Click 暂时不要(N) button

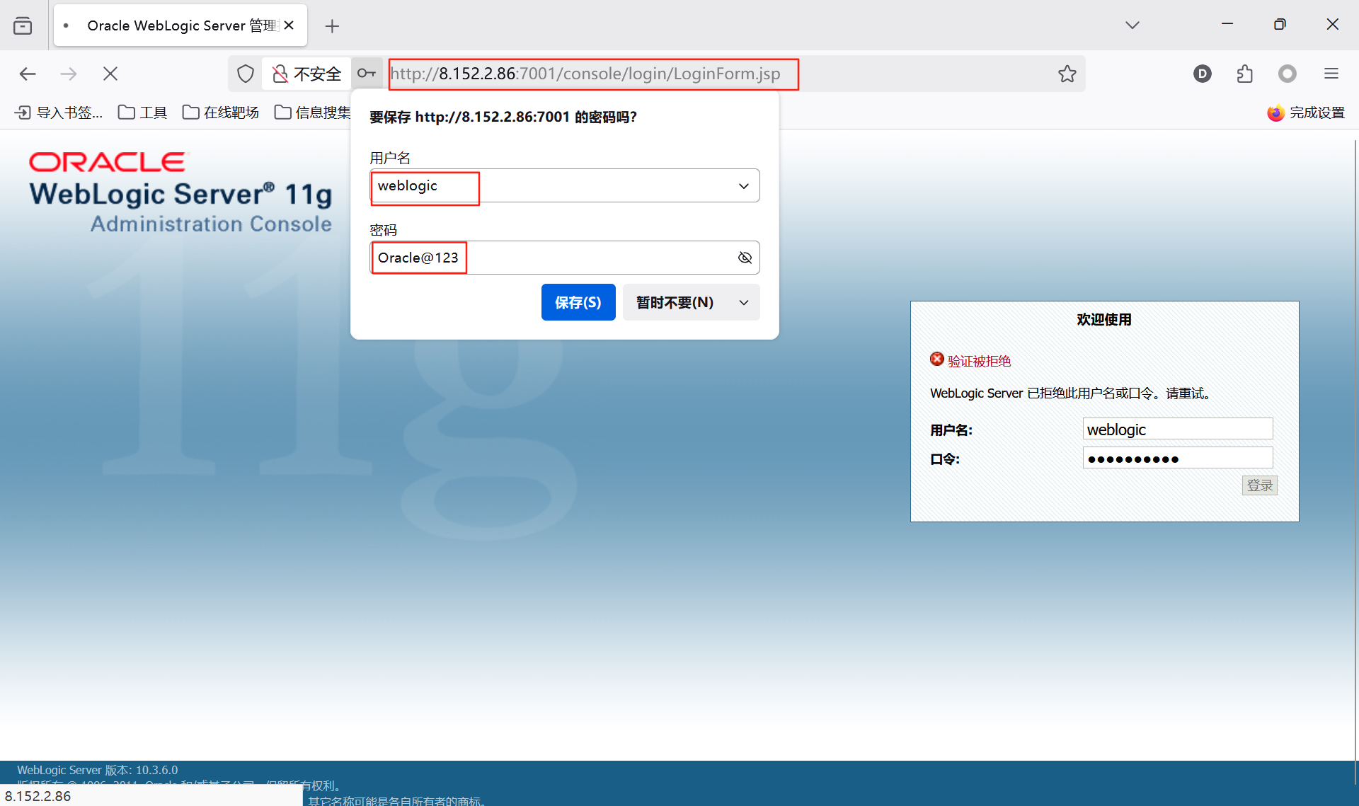(x=675, y=302)
